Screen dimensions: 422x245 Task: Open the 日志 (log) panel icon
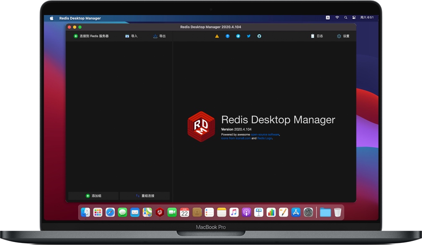pos(317,36)
